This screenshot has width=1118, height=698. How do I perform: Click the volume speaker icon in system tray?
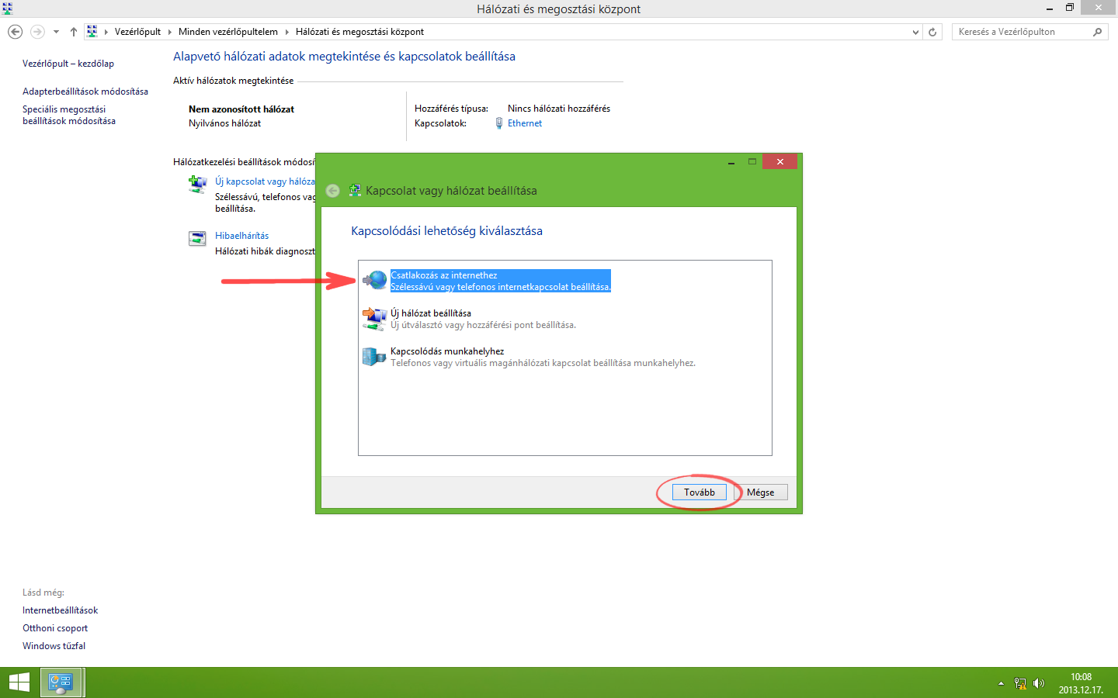click(1038, 683)
